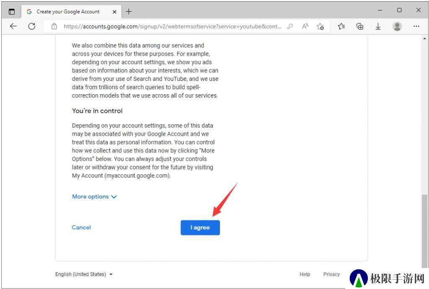This screenshot has width=429, height=289.
Task: Open the browser profile avatar
Action: click(397, 26)
